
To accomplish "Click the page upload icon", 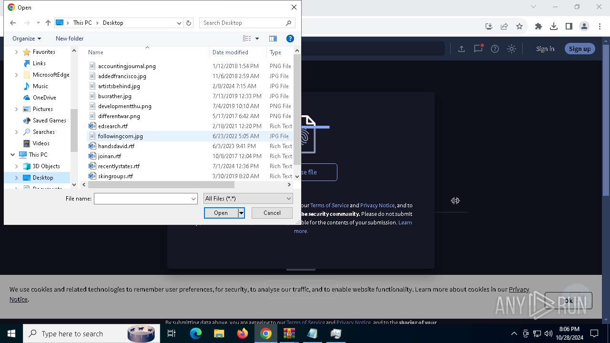I will tap(461, 49).
